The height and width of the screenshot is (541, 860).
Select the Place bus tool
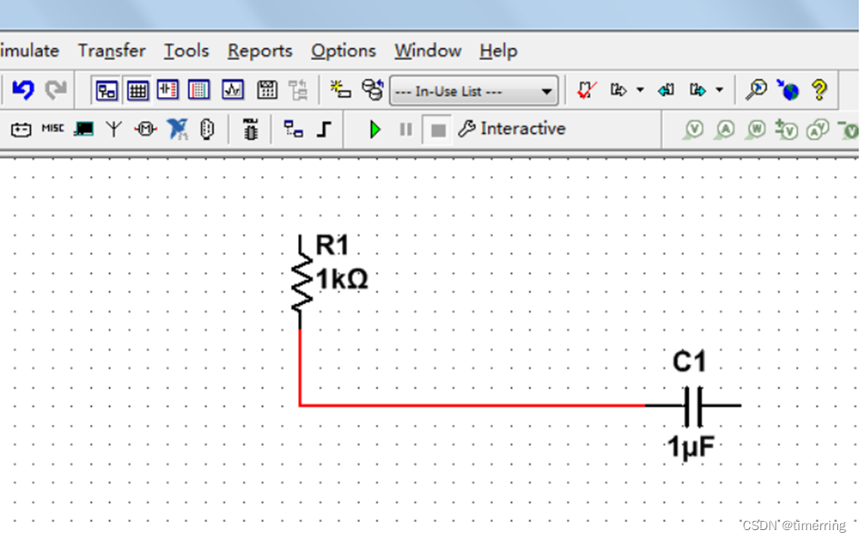(325, 130)
